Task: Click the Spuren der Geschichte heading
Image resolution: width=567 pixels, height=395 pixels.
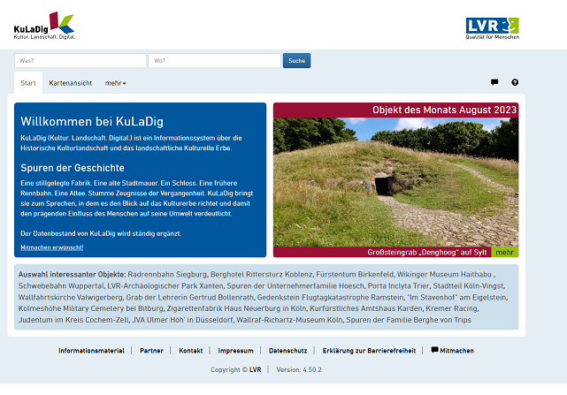Action: coord(73,168)
